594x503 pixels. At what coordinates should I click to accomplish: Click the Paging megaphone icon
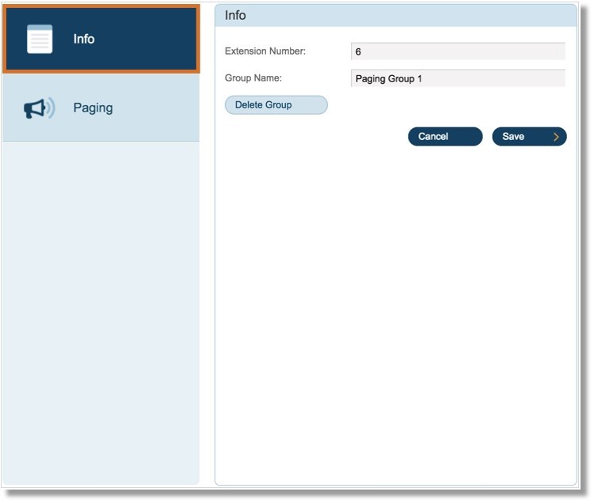[40, 108]
